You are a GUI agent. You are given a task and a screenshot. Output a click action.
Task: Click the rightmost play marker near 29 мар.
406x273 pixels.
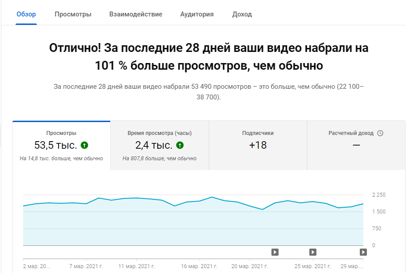(x=362, y=251)
